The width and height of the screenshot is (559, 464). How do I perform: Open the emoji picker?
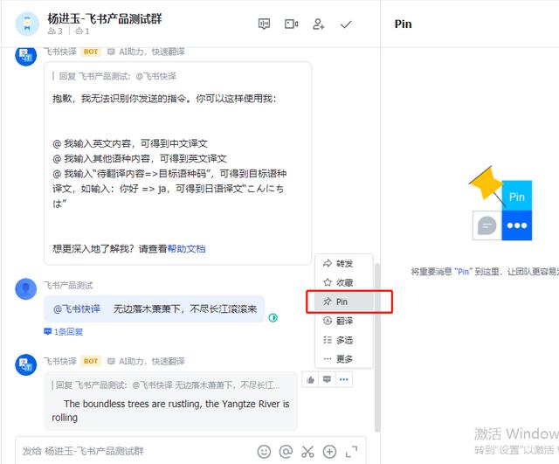[264, 452]
